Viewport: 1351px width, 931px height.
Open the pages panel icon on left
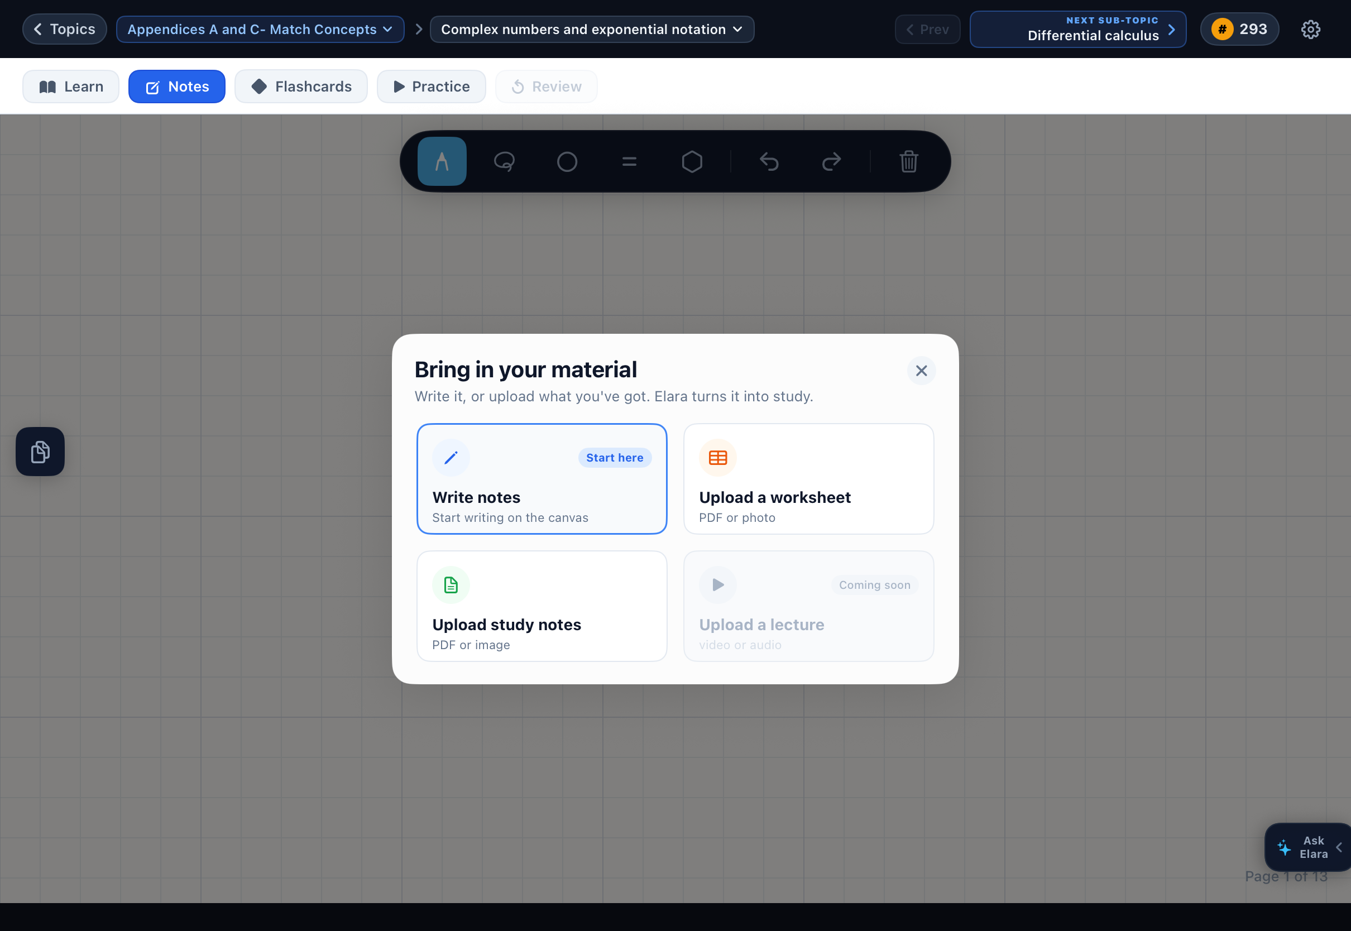pyautogui.click(x=40, y=452)
